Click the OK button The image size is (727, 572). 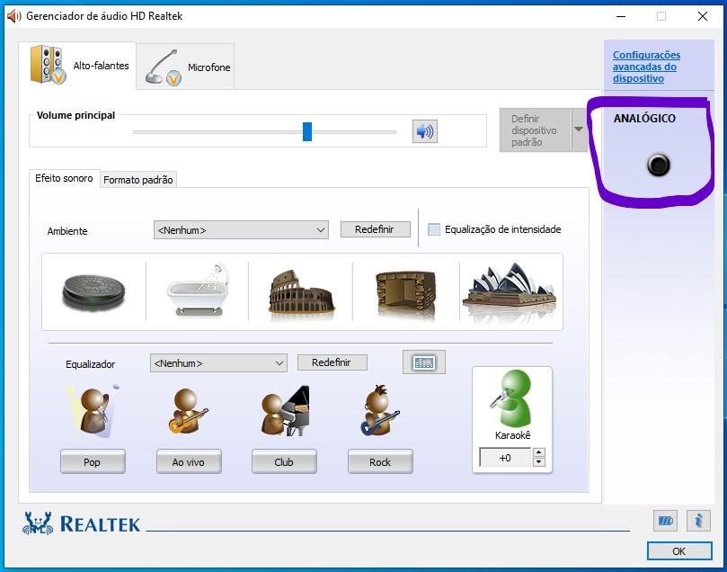tap(679, 550)
